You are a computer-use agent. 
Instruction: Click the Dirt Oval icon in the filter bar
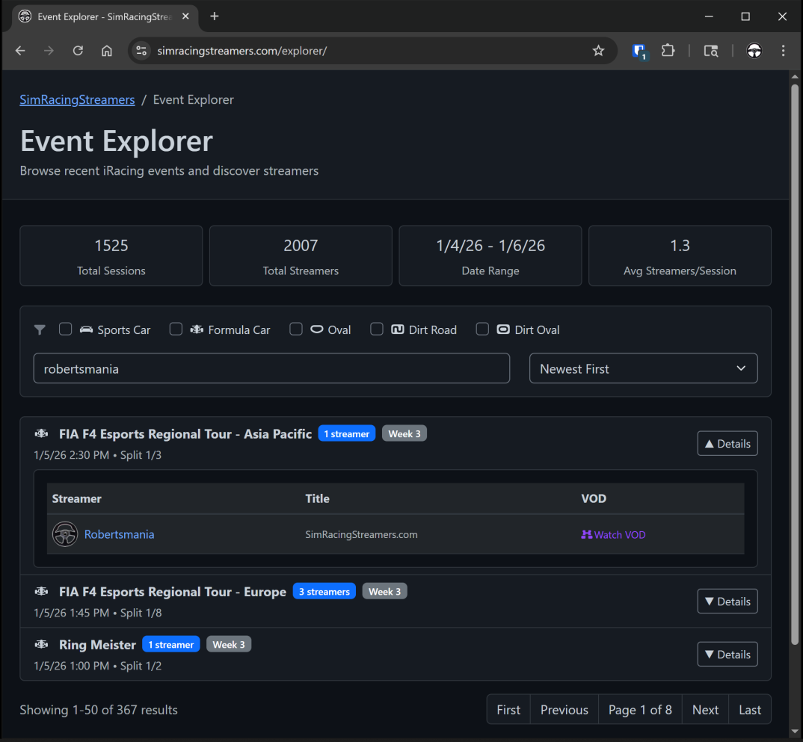tap(504, 329)
